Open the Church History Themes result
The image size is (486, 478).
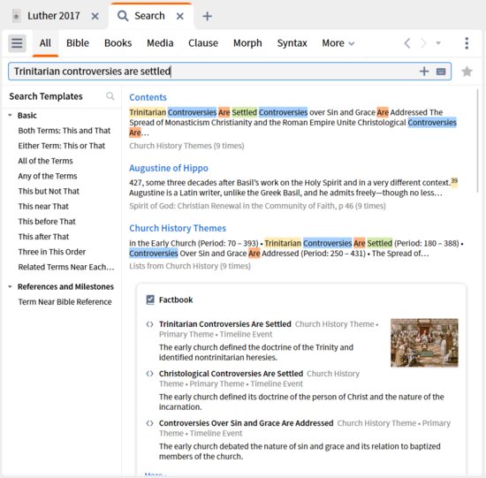tap(178, 228)
